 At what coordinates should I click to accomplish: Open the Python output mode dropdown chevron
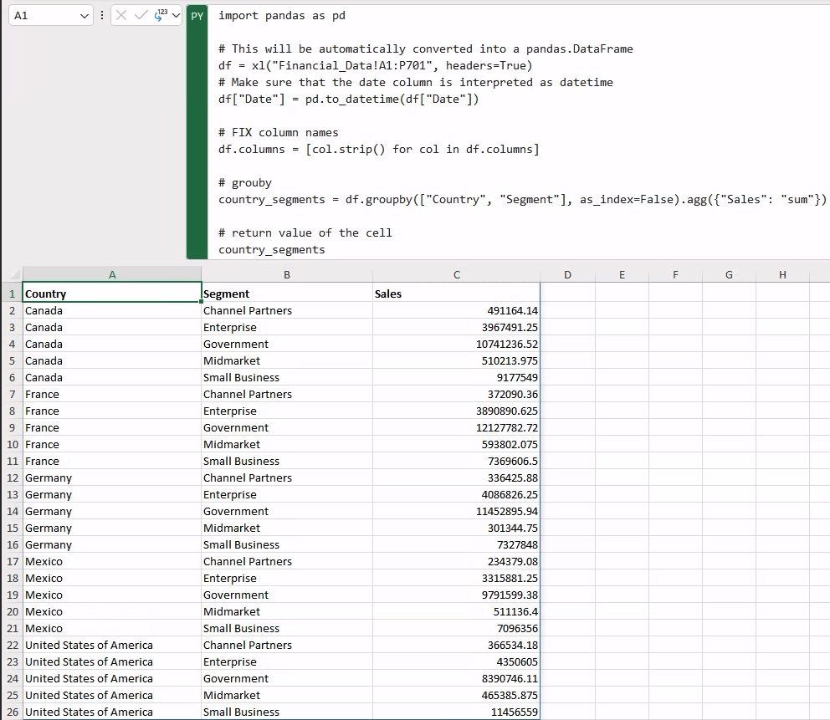[x=176, y=16]
